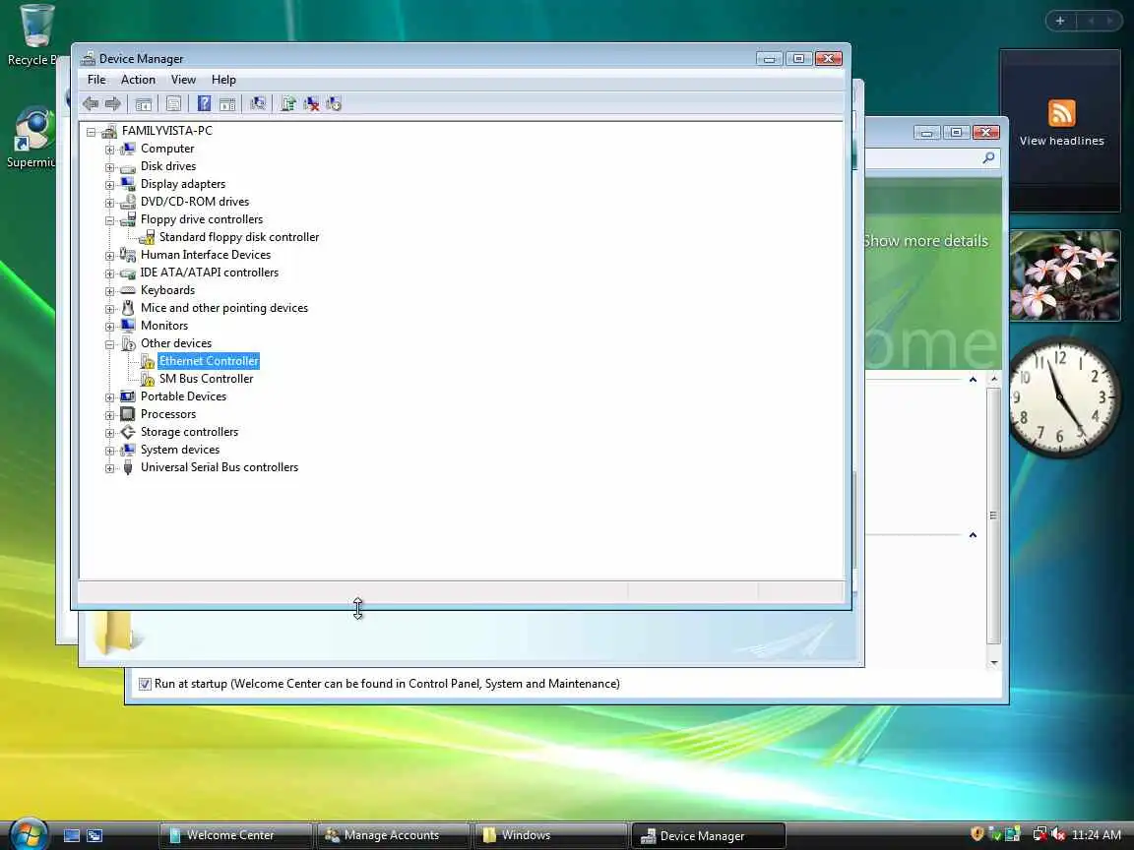Collapse the FAMILYVISTA-PC root node
Screen dimensions: 1134x850
[92, 132]
